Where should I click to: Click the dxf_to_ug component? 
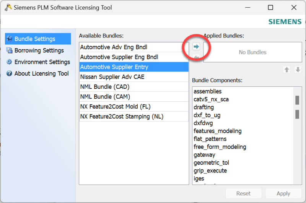[x=207, y=115]
